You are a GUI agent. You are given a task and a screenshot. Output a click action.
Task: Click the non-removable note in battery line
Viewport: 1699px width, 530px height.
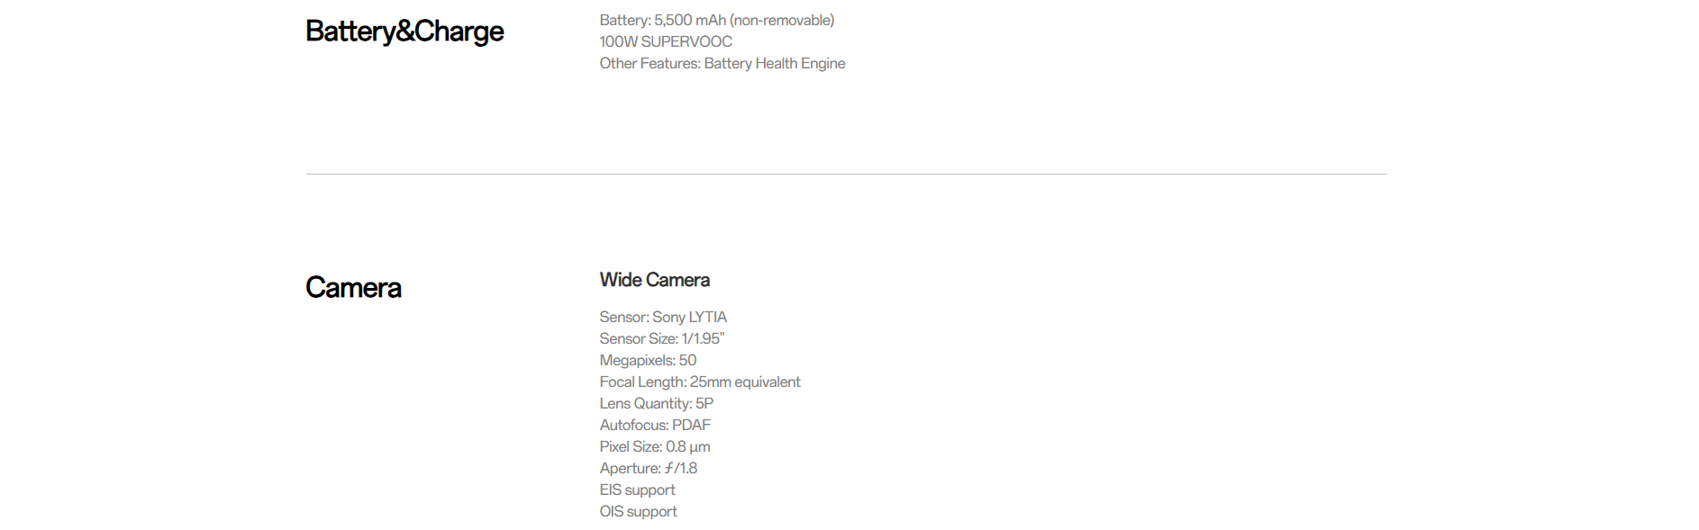[x=782, y=20]
